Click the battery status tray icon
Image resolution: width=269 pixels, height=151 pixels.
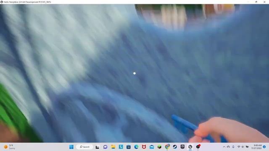(x=247, y=147)
